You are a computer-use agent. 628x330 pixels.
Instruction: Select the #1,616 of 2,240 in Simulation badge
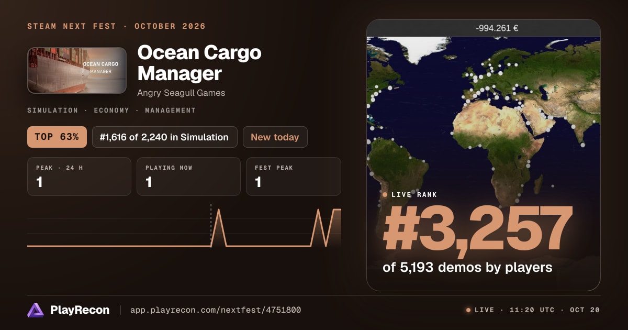[x=164, y=137]
